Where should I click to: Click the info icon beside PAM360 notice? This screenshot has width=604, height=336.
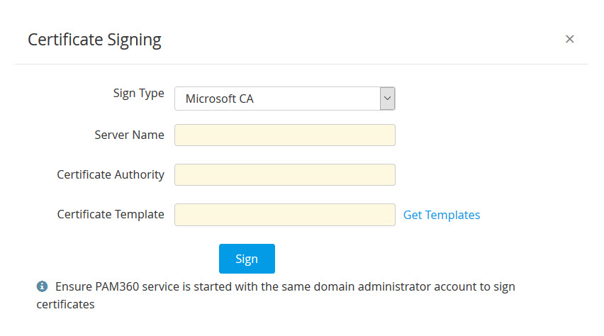[42, 287]
